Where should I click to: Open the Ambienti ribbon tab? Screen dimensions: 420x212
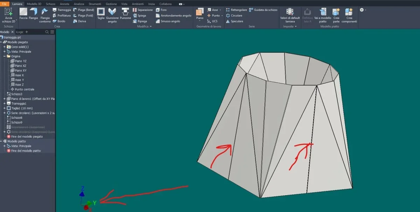pyautogui.click(x=138, y=3)
